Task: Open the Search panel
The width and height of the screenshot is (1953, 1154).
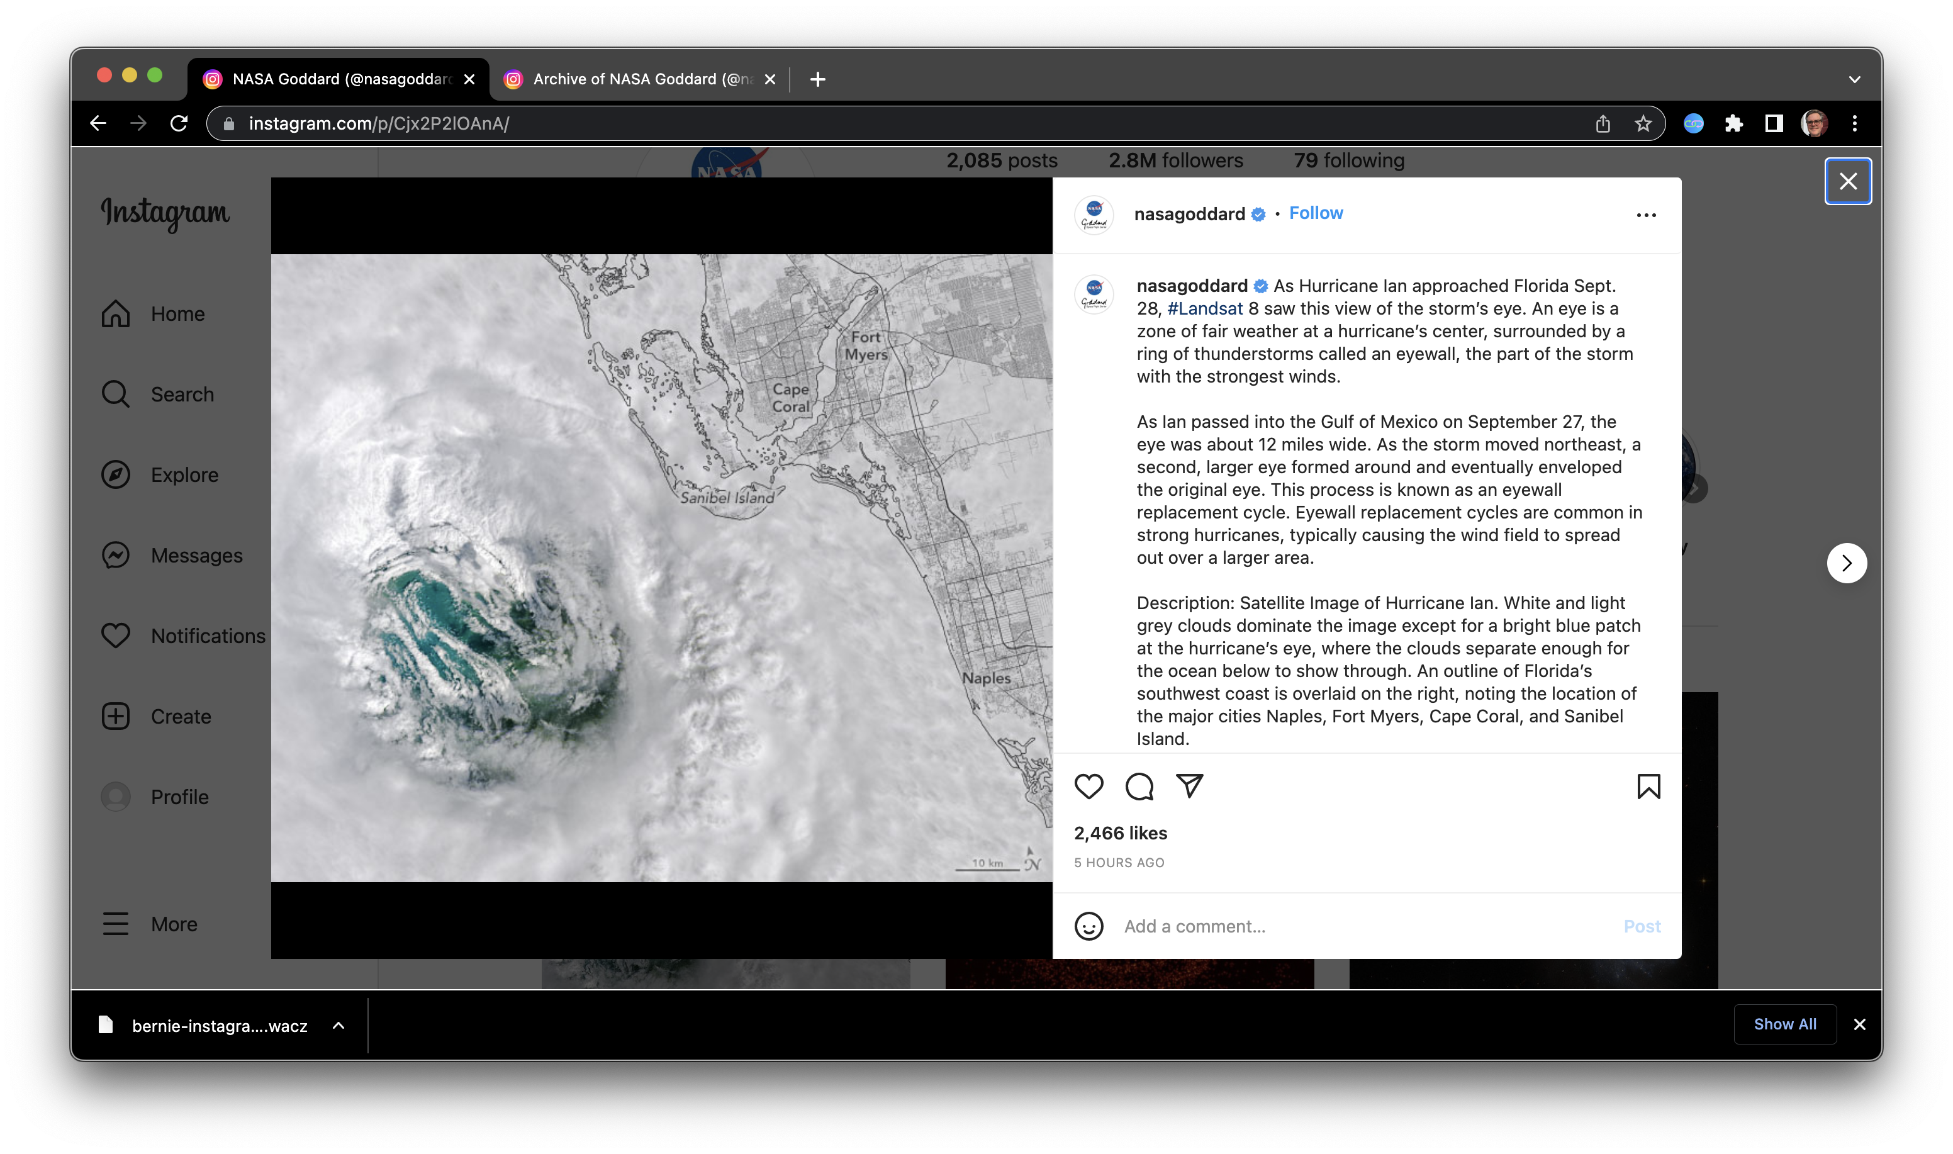Action: pos(182,395)
